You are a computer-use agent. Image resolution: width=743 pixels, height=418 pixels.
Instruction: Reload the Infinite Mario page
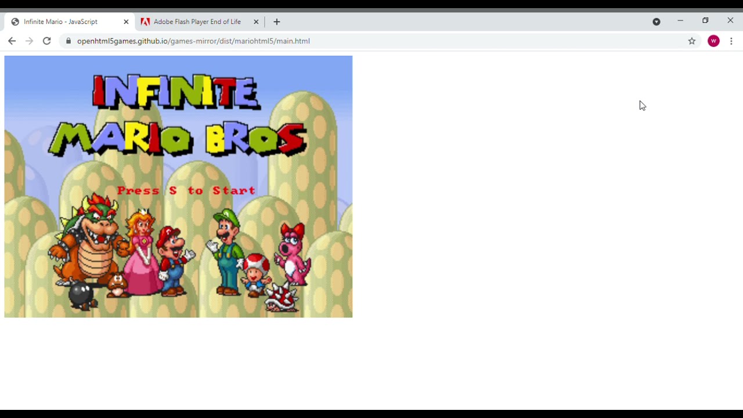click(47, 41)
